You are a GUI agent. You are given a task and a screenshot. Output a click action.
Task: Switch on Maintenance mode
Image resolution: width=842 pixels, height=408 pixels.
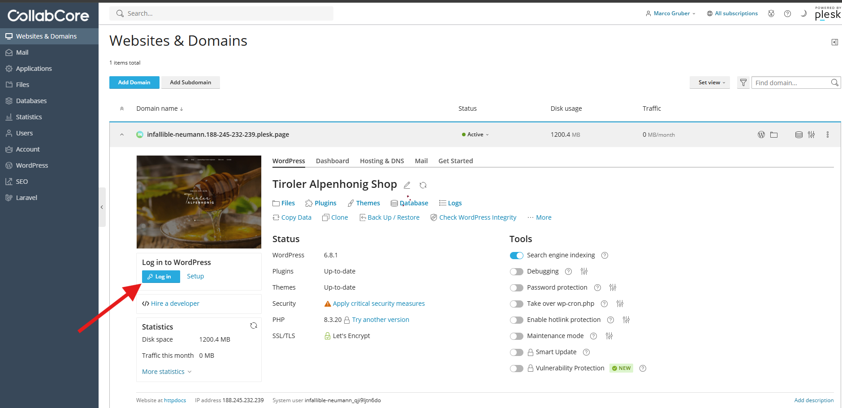[516, 336]
